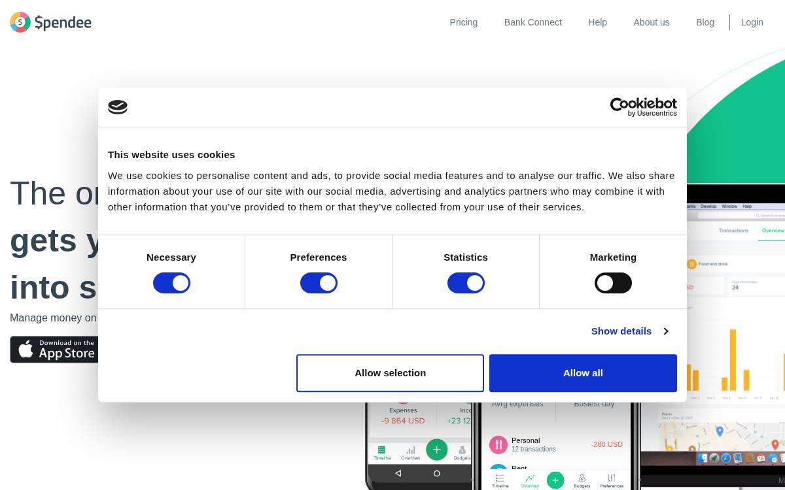Click the "Preferences" category label
This screenshot has width=785, height=490.
[319, 257]
